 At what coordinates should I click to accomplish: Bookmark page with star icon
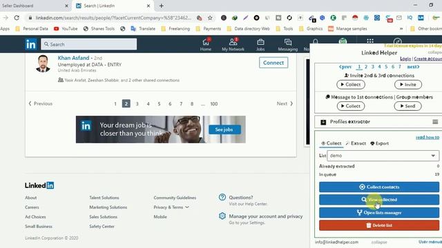pos(210,18)
